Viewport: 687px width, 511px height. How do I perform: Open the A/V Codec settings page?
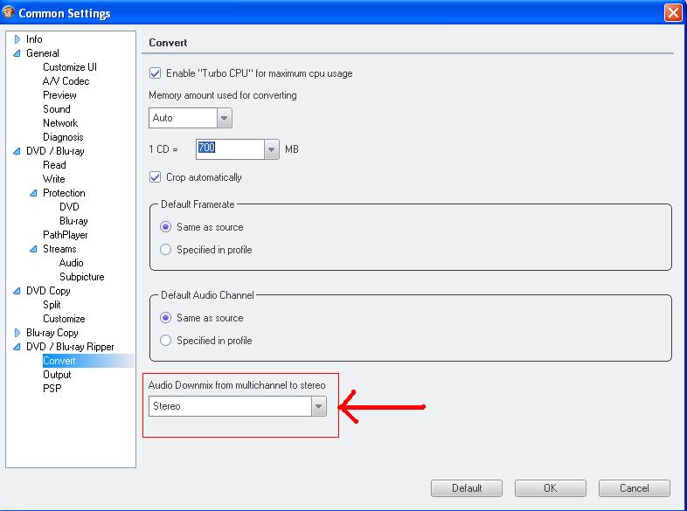click(x=66, y=81)
